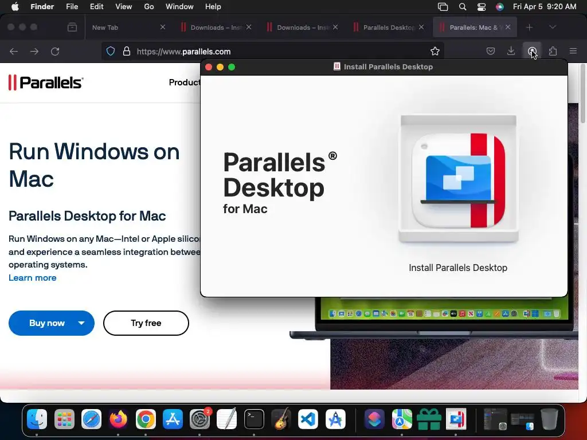Bookmark this page with the star
587x440 pixels.
[x=435, y=51]
